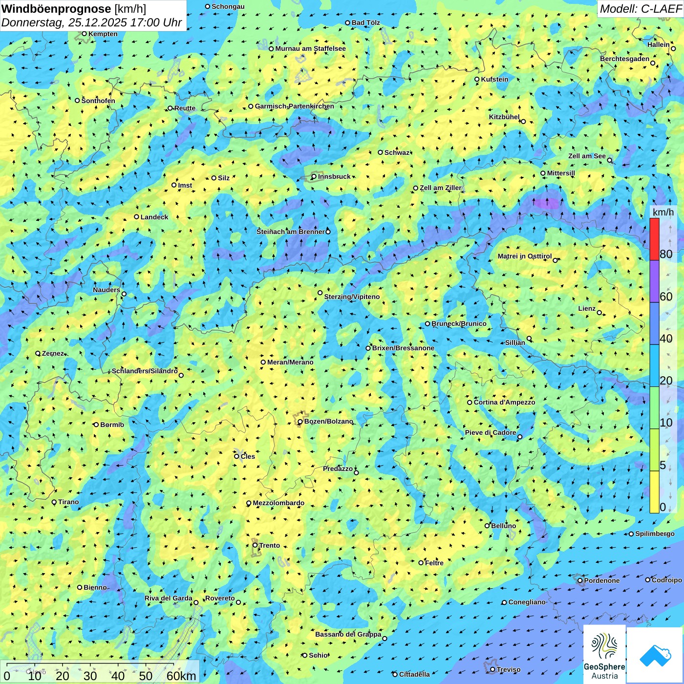Click the purple 60–80 km/h legend segment
This screenshot has width=684, height=684.
coord(654,281)
